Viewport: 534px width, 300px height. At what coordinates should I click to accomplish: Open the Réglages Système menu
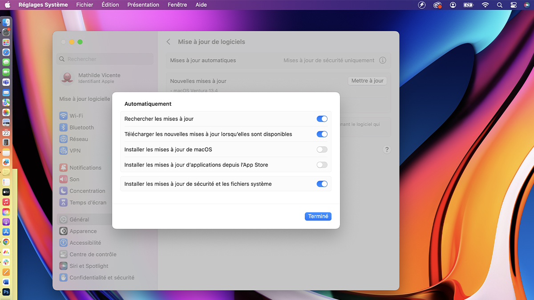coord(43,5)
